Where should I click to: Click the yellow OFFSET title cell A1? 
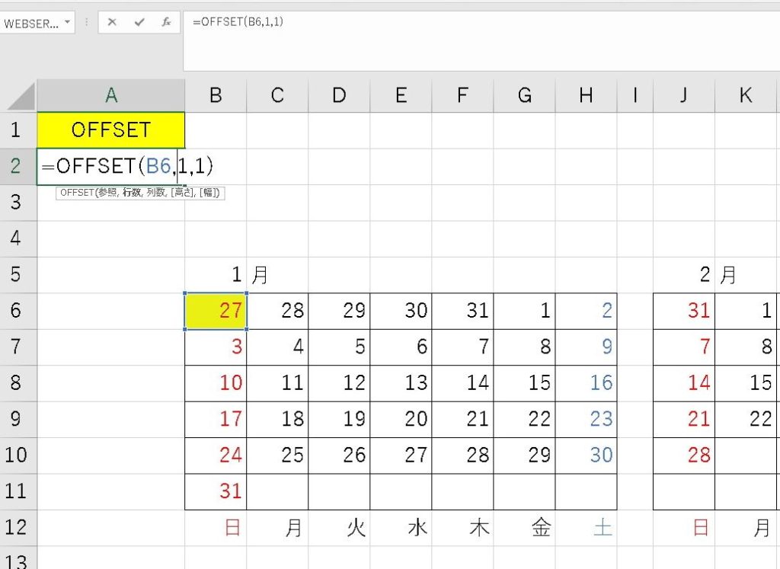[110, 129]
